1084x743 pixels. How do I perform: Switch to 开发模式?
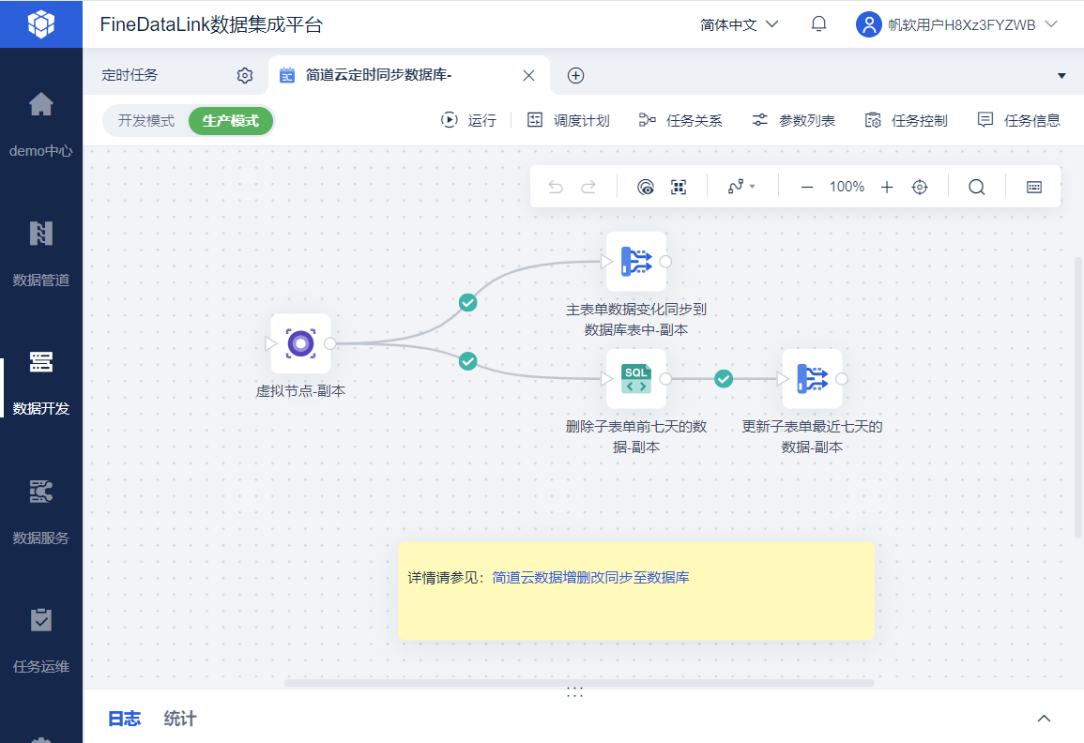tap(145, 121)
